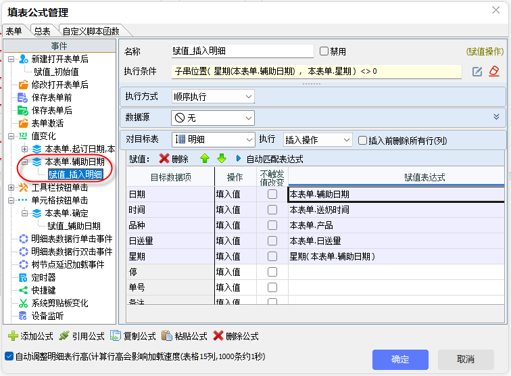Click cell 本表单.送奶时间 expression
The image size is (511, 376).
click(x=396, y=210)
